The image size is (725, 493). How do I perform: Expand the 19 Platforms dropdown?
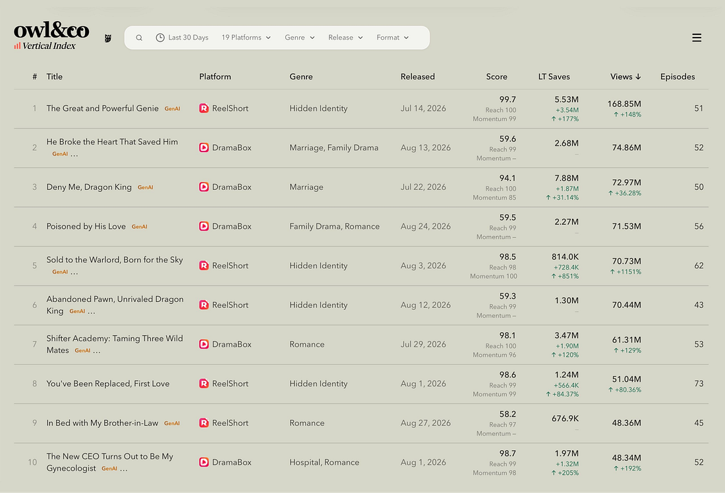click(246, 38)
